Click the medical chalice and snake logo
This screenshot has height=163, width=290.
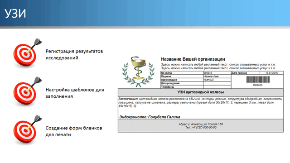[x=138, y=72]
